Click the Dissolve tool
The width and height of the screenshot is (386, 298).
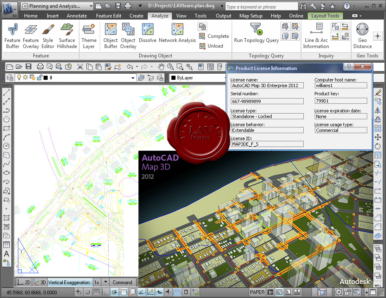coord(147,33)
